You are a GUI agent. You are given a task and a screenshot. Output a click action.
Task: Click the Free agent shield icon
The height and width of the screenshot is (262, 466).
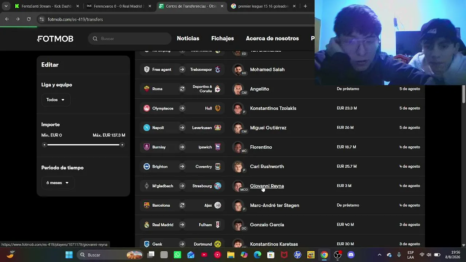[x=147, y=70]
